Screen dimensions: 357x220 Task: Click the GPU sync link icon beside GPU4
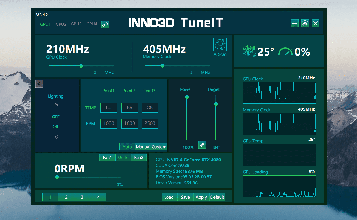tap(105, 24)
